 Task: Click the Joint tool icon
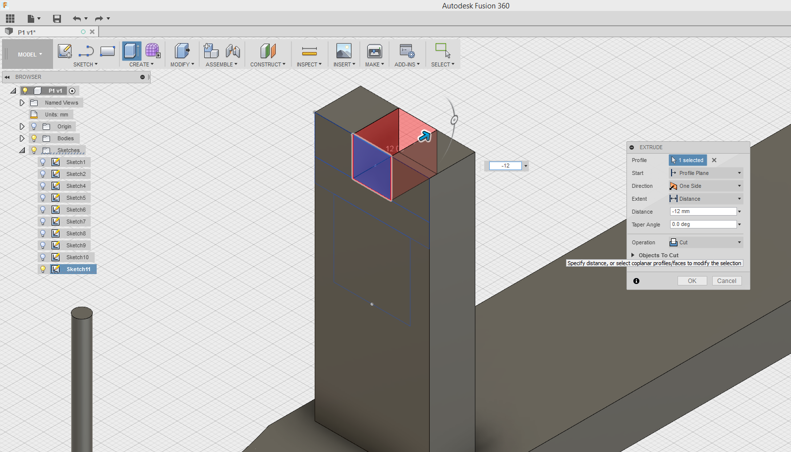click(232, 51)
